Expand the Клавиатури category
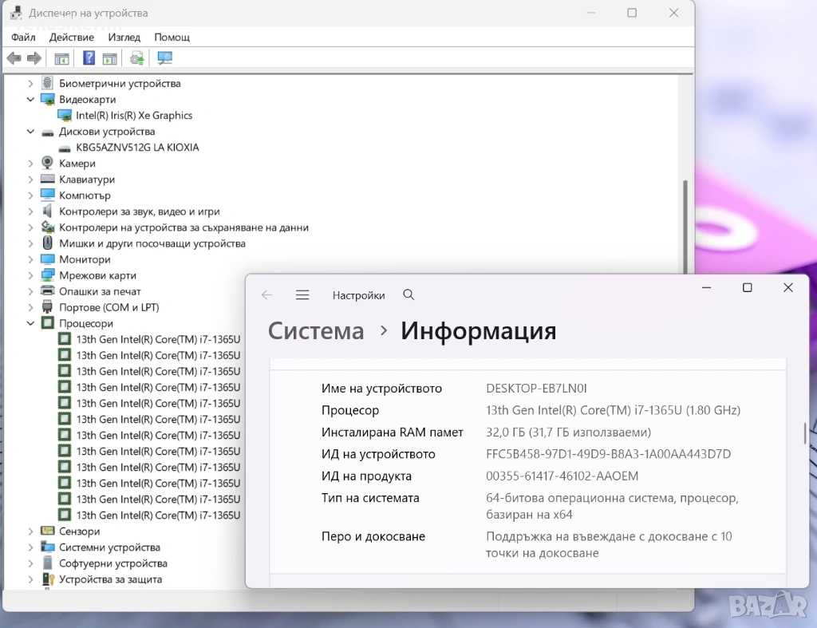This screenshot has width=817, height=628. (x=31, y=180)
